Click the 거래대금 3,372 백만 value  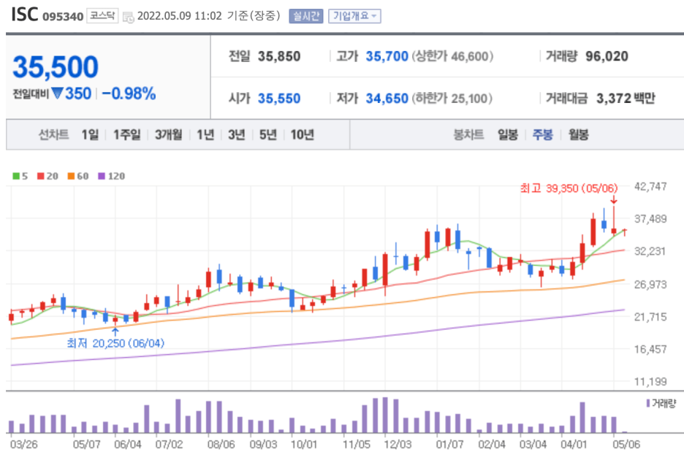tap(626, 99)
